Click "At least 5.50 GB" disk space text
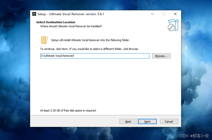This screenshot has width=212, height=140. tap(68, 110)
